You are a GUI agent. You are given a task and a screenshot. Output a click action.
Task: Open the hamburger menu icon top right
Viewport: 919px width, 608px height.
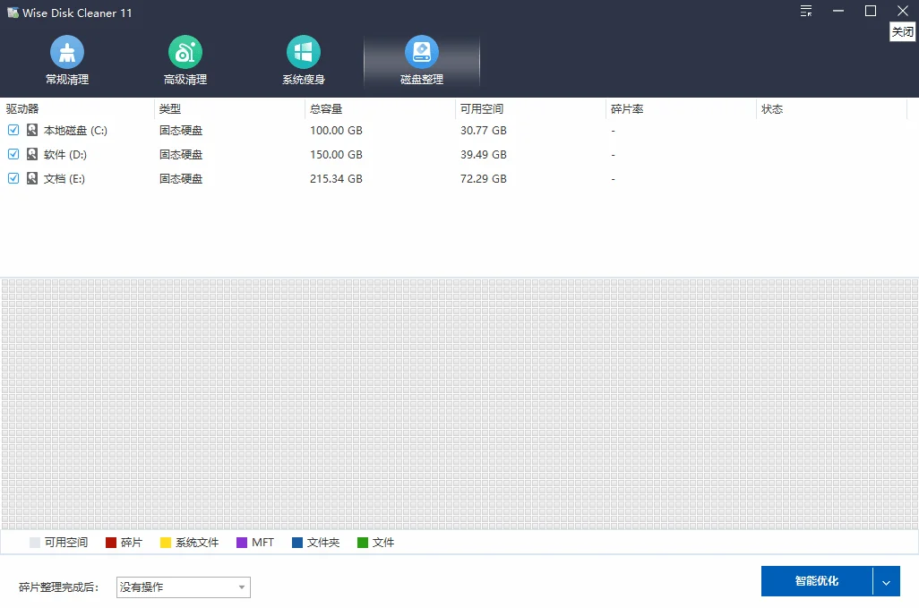pyautogui.click(x=805, y=12)
